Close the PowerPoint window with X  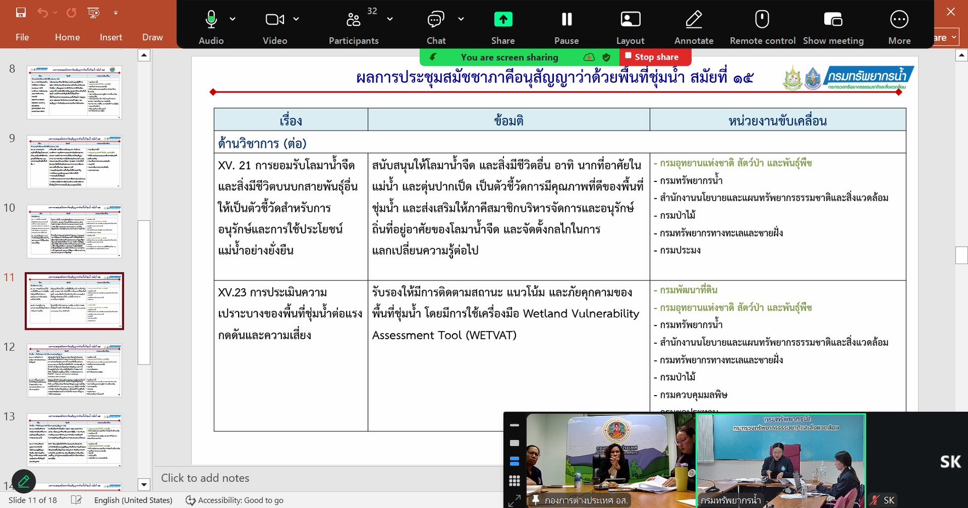point(952,12)
